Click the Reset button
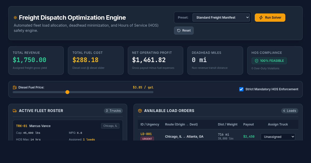The width and height of the screenshot is (311, 163). pyautogui.click(x=184, y=31)
